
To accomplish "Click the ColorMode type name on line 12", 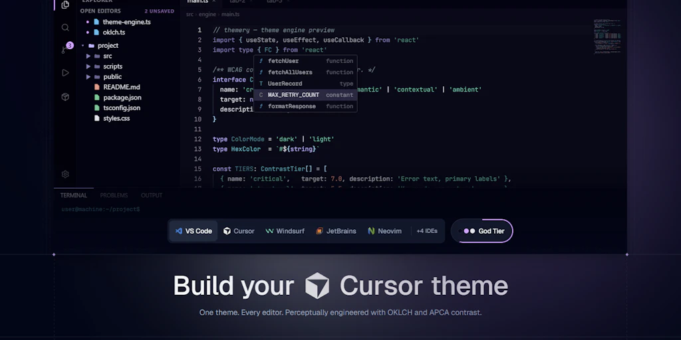I will [x=247, y=139].
